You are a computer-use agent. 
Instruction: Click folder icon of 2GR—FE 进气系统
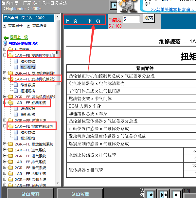tap(10, 156)
